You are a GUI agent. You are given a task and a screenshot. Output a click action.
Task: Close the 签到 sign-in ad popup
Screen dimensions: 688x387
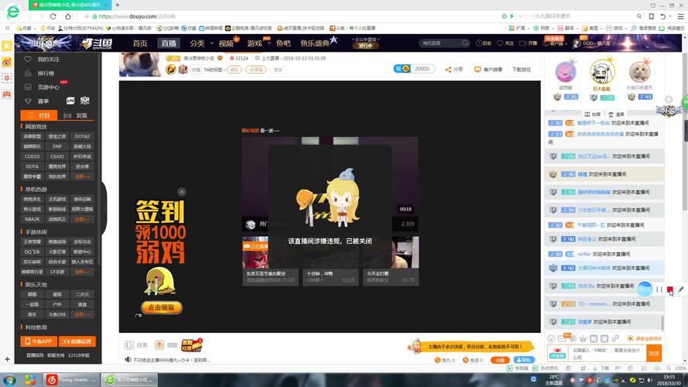point(182,192)
